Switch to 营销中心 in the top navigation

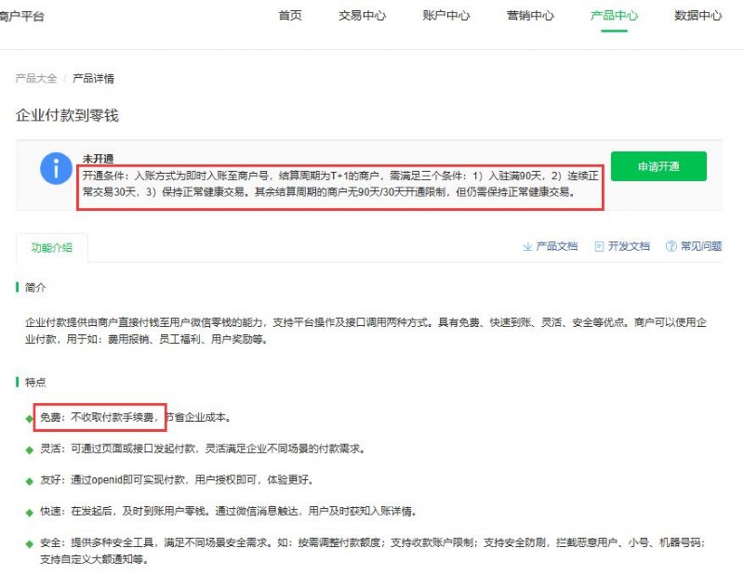pyautogui.click(x=530, y=16)
